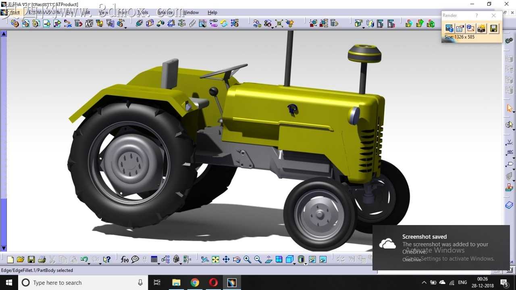Click the blue diamond Apply Material icon
516x290 pixels.
(510, 205)
